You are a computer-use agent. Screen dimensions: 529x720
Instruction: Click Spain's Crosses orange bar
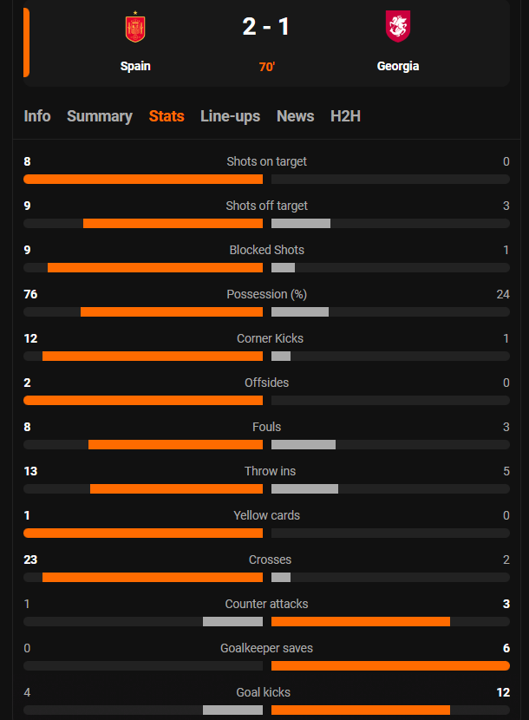coord(153,577)
